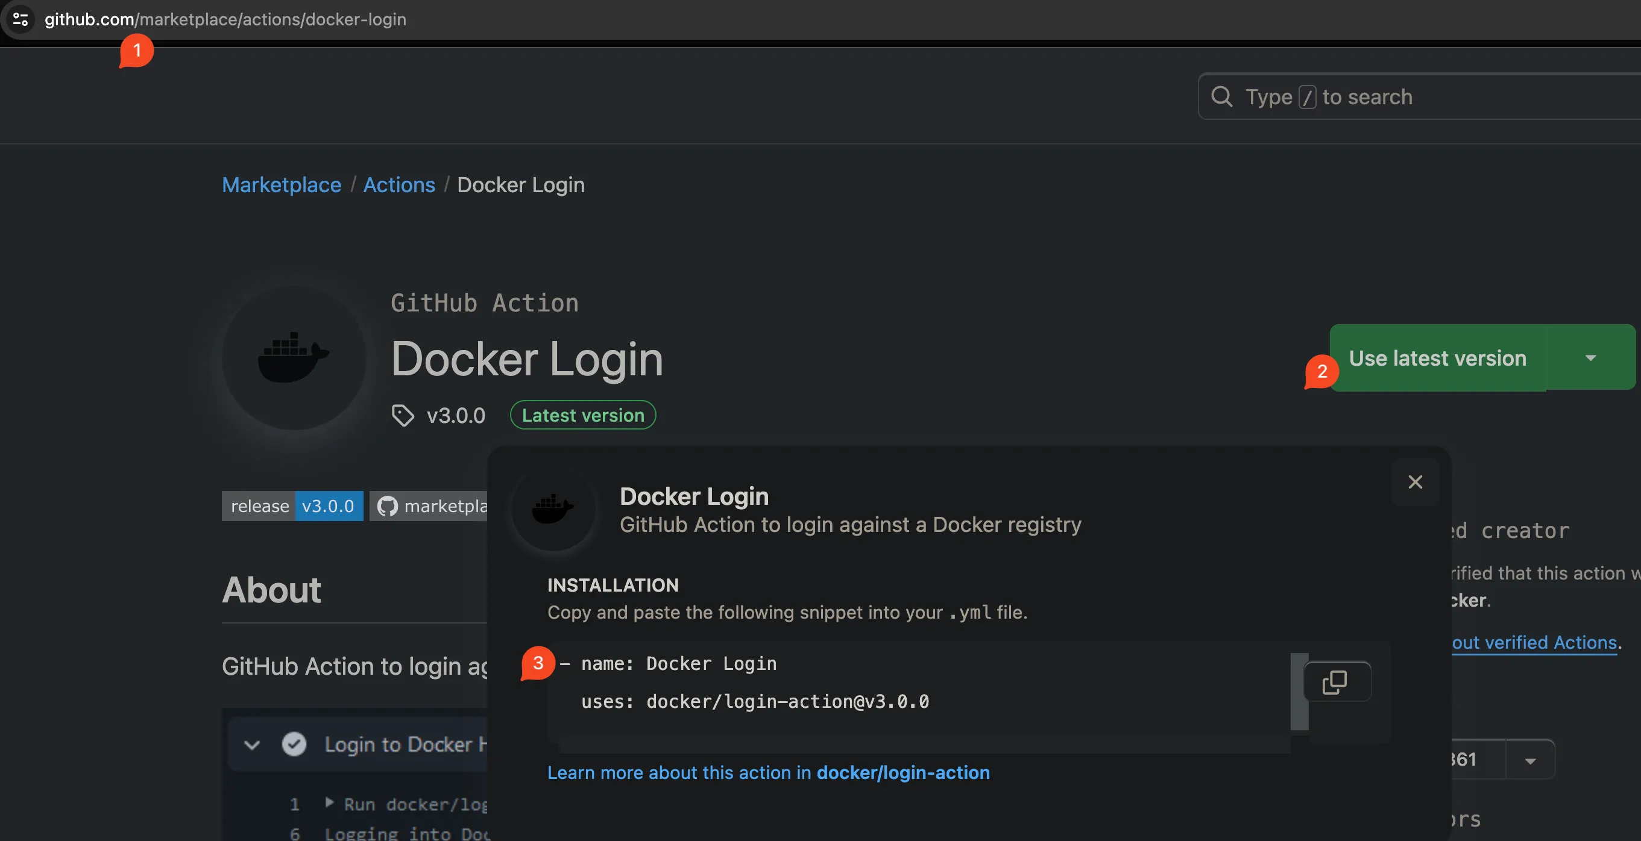Expand the 'Run docker/log' log line

point(329,803)
